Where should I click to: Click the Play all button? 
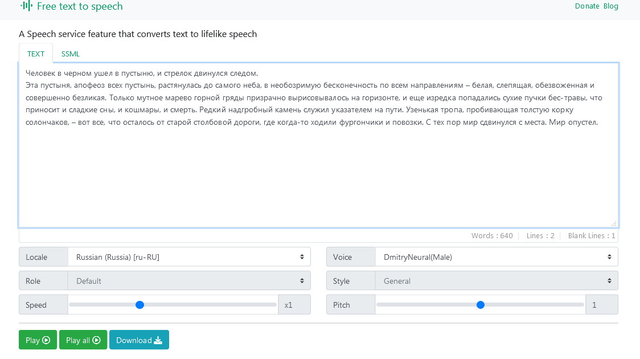point(83,340)
